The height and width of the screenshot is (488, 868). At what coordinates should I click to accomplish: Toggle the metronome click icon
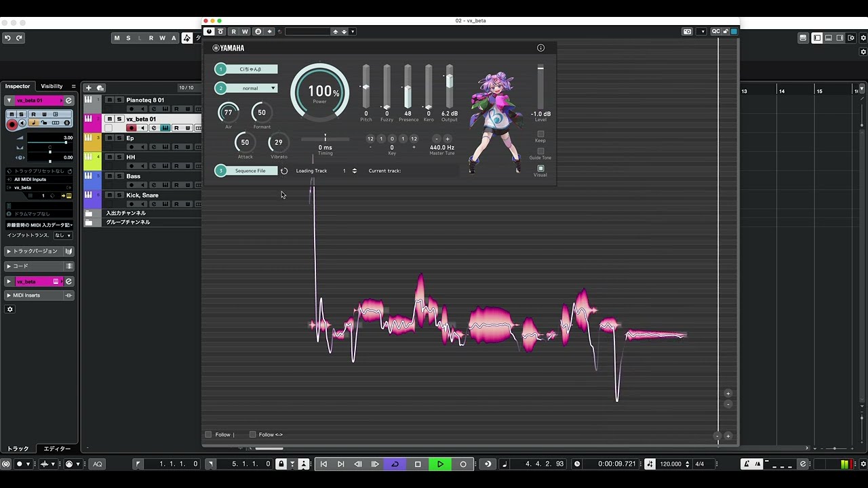click(746, 464)
